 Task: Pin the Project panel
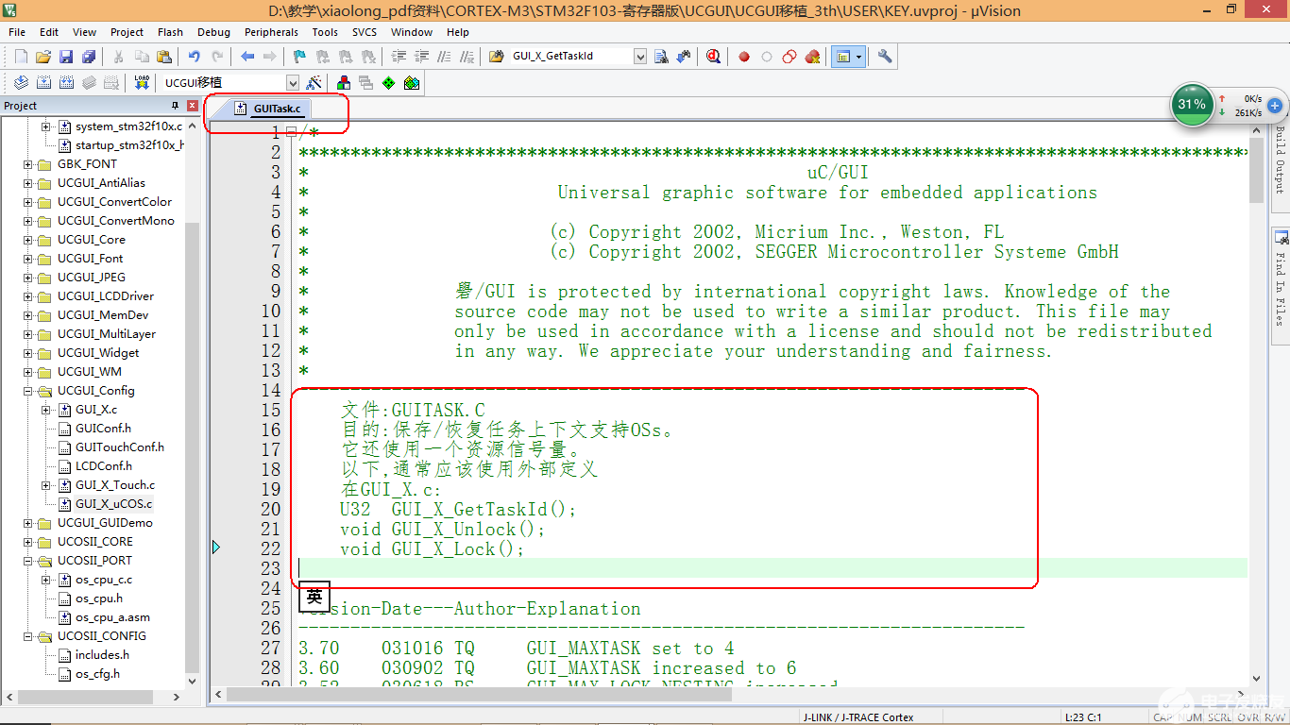176,106
